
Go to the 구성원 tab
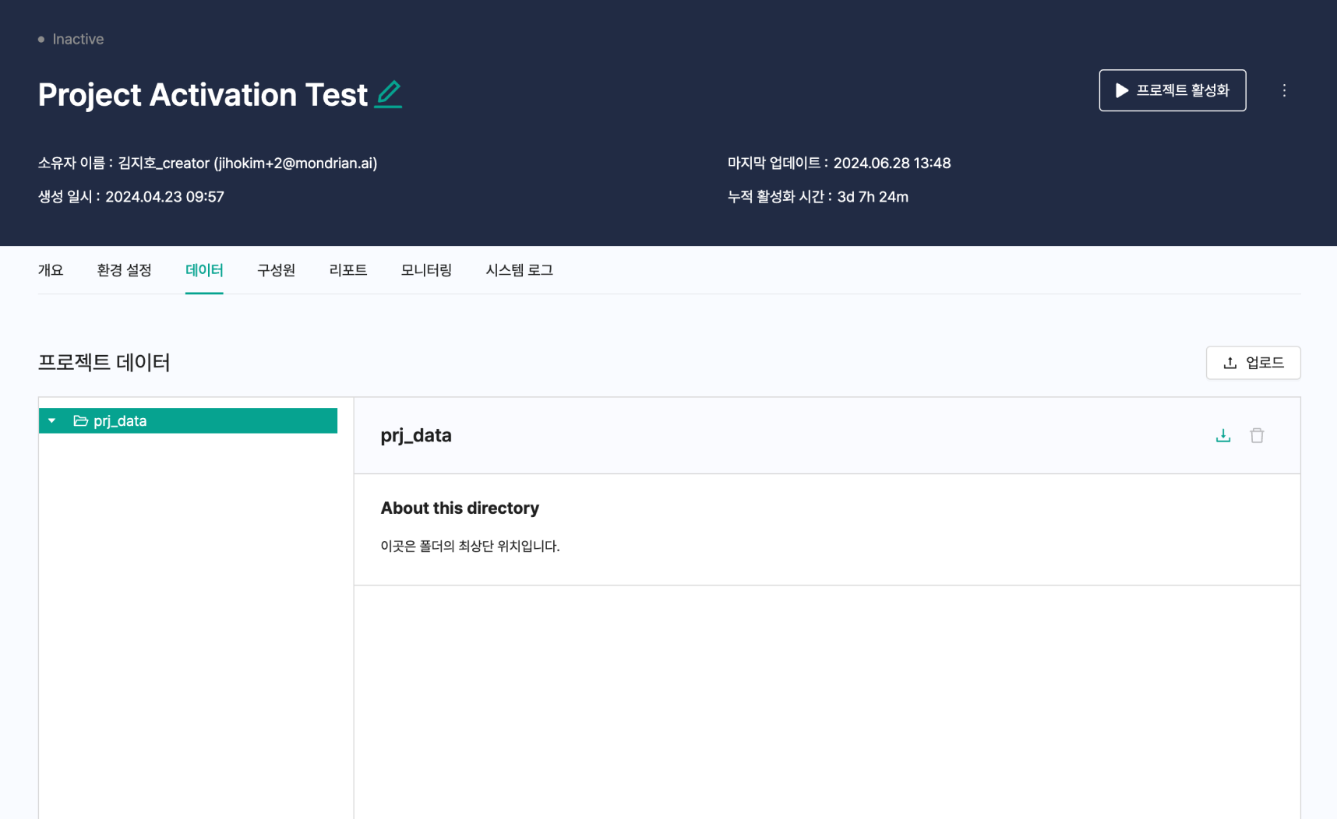click(x=276, y=270)
